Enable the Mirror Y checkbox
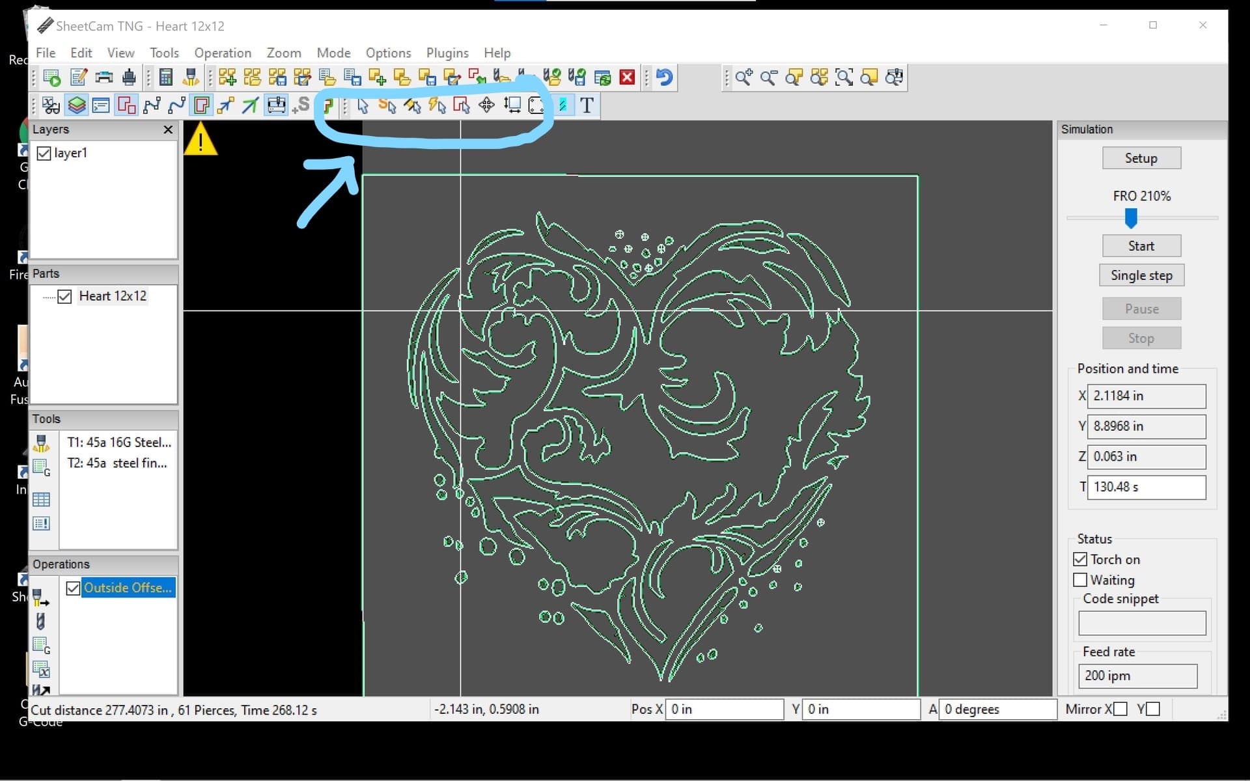 click(1153, 709)
